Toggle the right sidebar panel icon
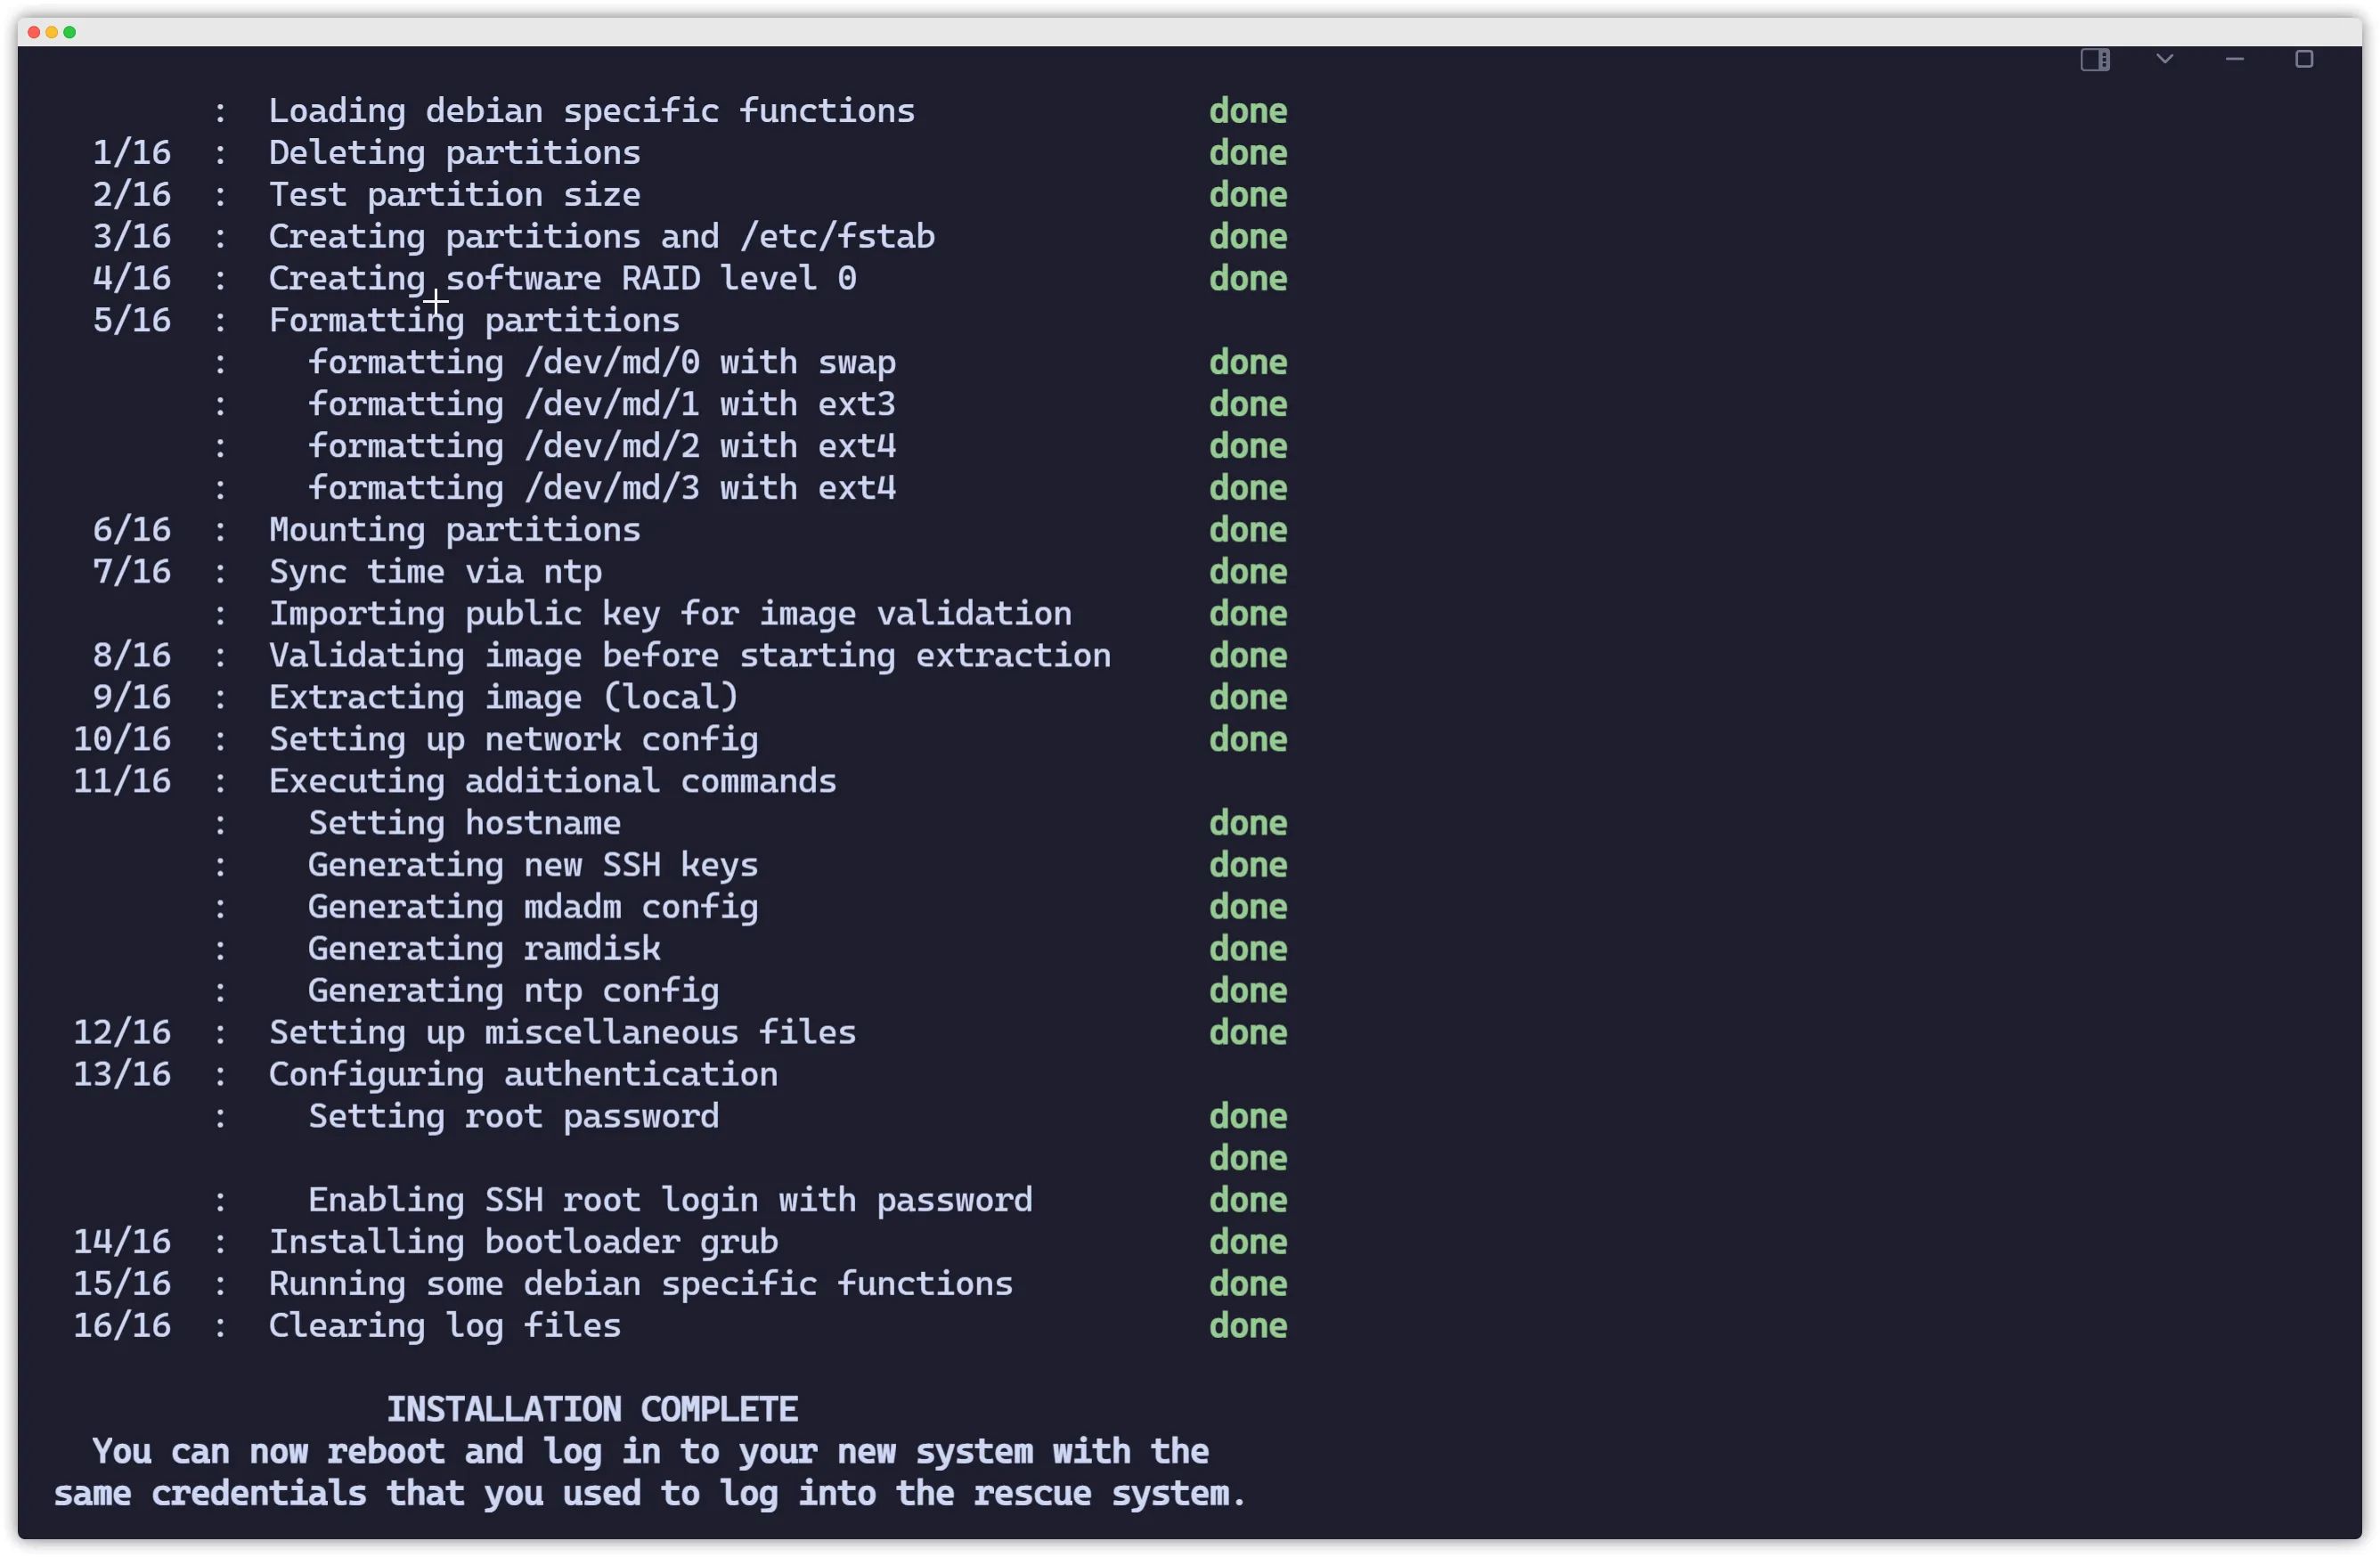The height and width of the screenshot is (1557, 2380). (x=2094, y=60)
